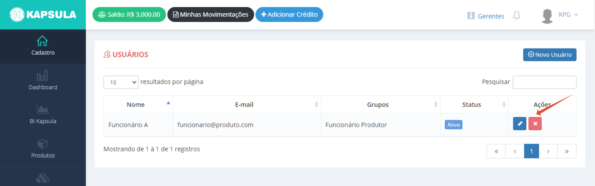The width and height of the screenshot is (595, 186).
Task: Open Produtos in the sidebar
Action: [x=43, y=149]
